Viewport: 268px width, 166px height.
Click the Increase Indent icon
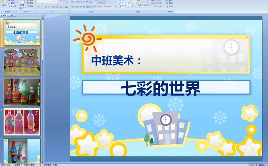pos(88,2)
